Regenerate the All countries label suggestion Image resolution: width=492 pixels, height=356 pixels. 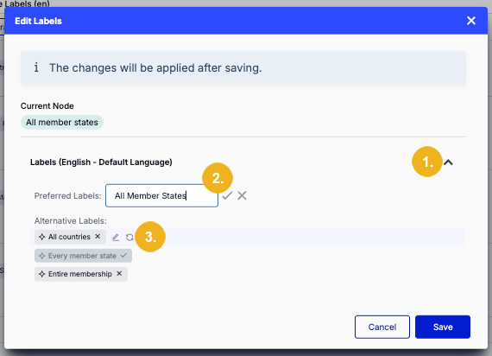[129, 238]
